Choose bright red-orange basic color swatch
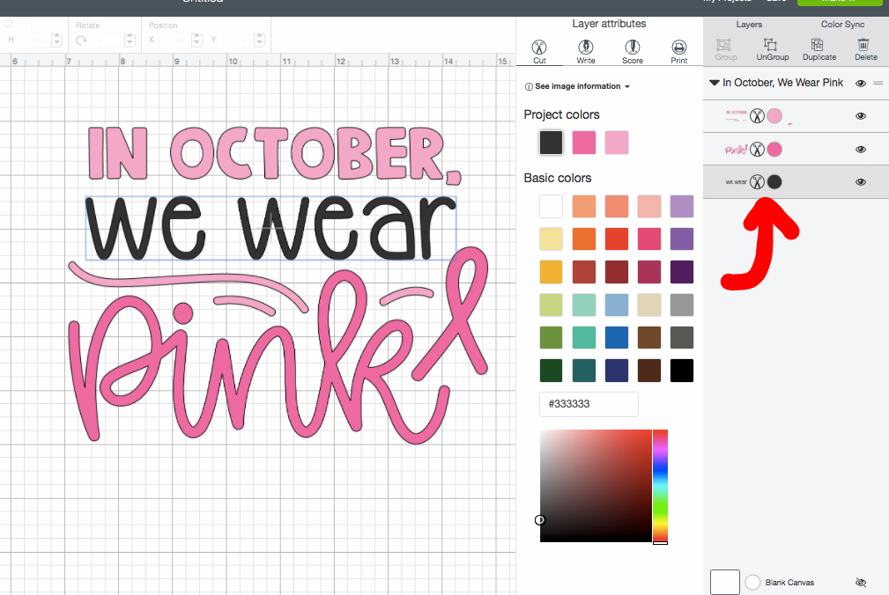The height and width of the screenshot is (595, 889). coord(616,239)
